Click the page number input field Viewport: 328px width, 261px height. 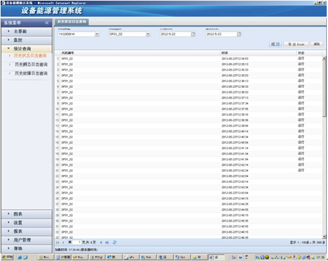pos(77,243)
